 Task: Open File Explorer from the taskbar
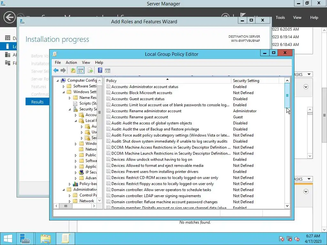[46, 239]
